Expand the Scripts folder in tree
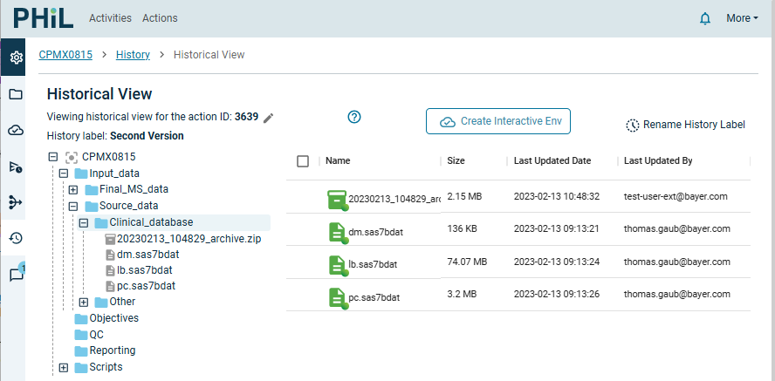The image size is (775, 381). [x=63, y=367]
